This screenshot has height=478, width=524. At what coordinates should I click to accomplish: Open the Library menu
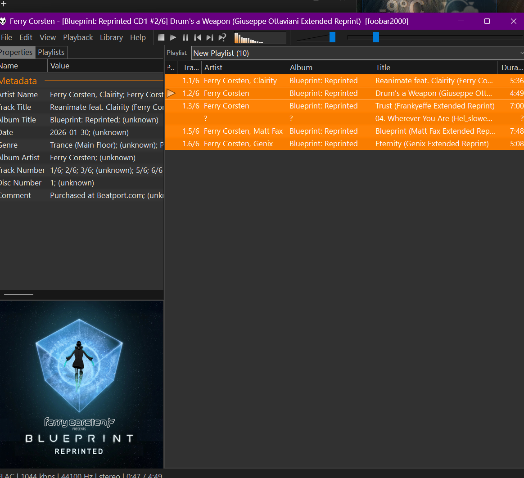coord(111,37)
